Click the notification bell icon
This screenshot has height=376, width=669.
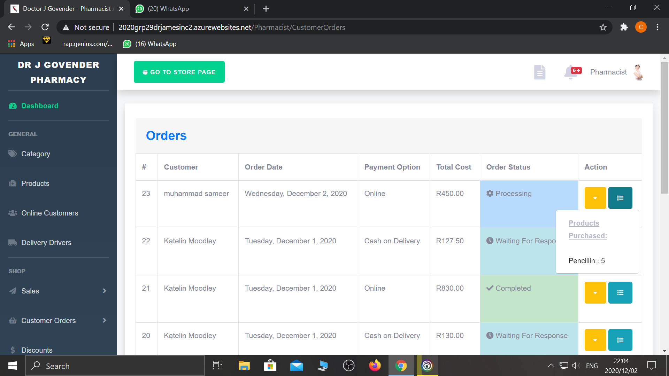(x=571, y=72)
